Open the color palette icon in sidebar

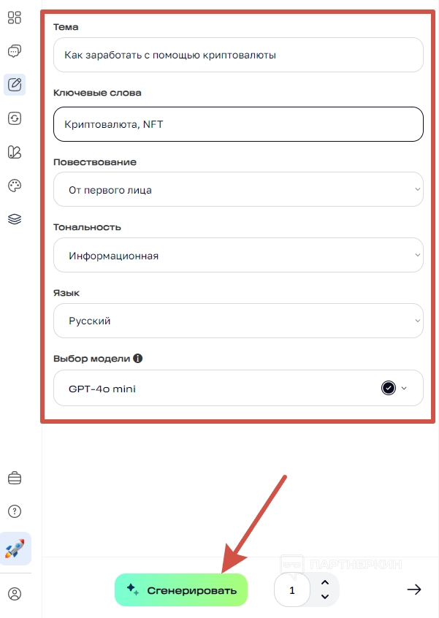click(15, 186)
